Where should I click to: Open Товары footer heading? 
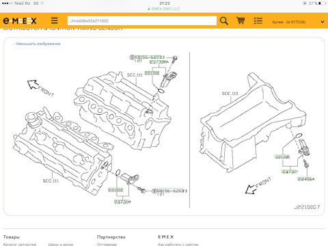click(12, 237)
